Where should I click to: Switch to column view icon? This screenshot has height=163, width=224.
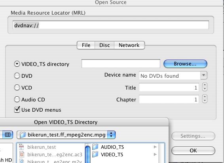8,135
